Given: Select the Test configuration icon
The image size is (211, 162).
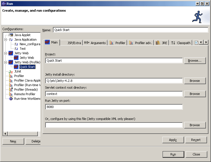Looking at the screenshot, I should pyautogui.click(x=16, y=49).
